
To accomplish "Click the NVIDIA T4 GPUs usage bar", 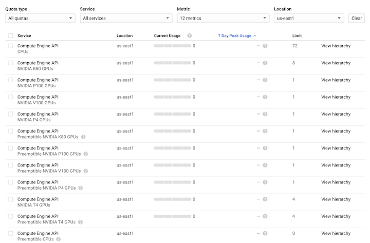I will pos(173,199).
